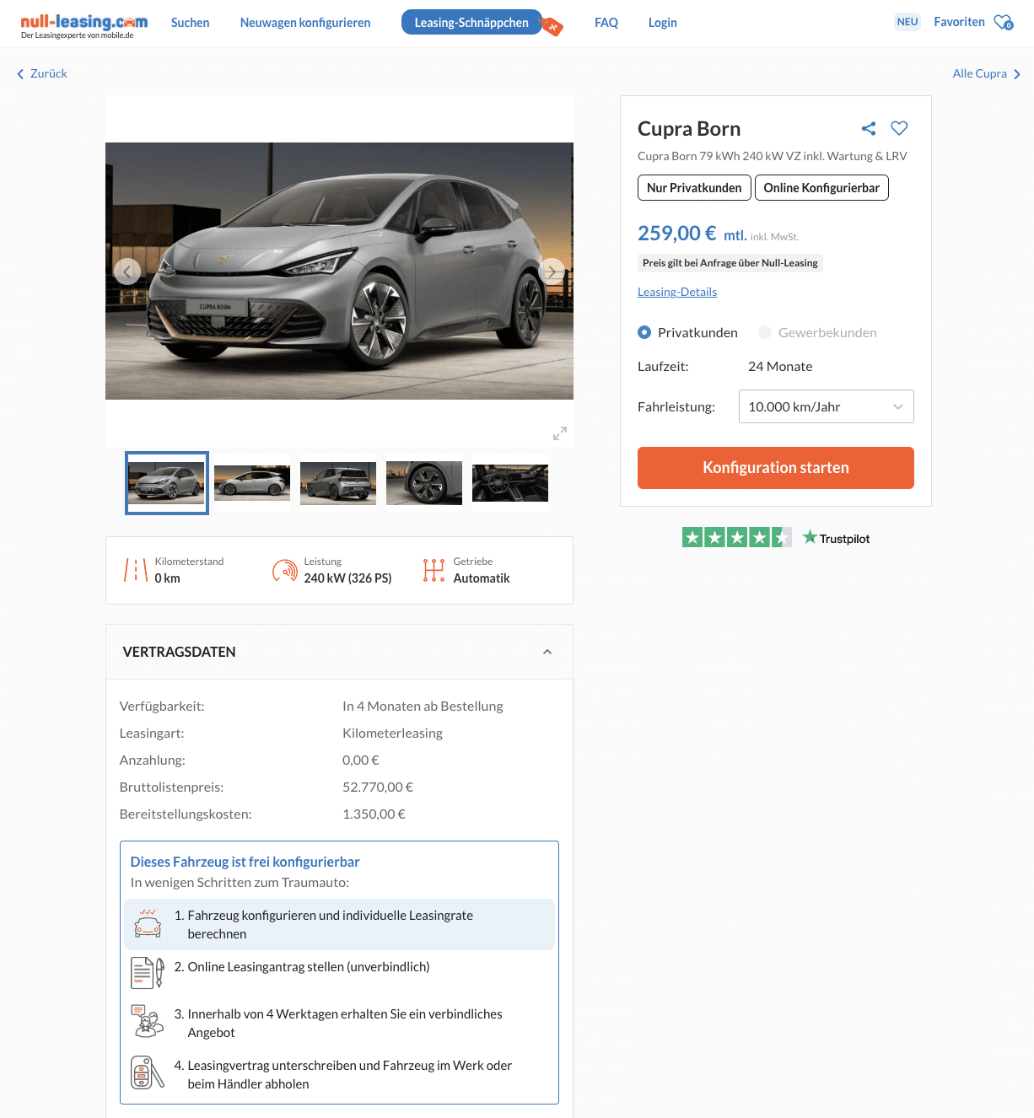
Task: Click the Cupra Born title heading
Action: point(689,129)
